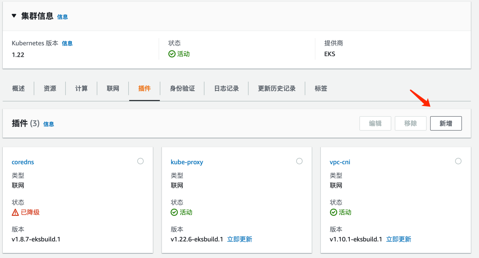Click the provider value EKS
This screenshot has height=258, width=479.
330,54
